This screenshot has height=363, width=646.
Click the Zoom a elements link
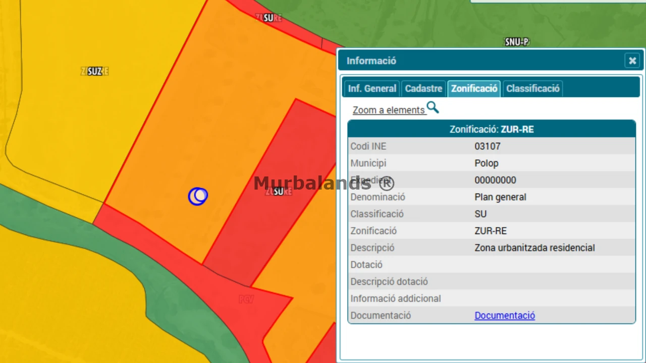[x=389, y=110]
